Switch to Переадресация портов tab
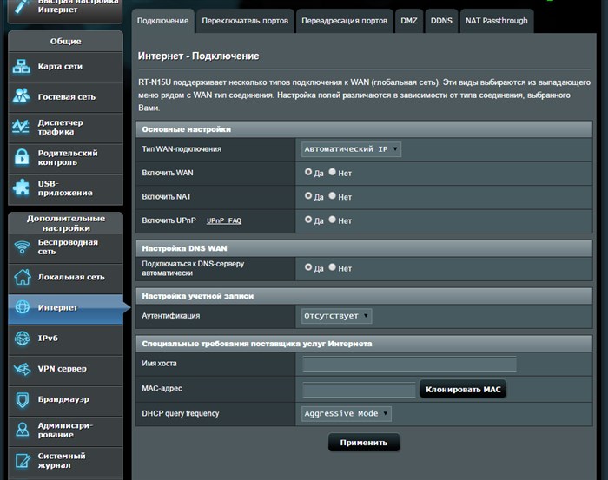 point(344,21)
